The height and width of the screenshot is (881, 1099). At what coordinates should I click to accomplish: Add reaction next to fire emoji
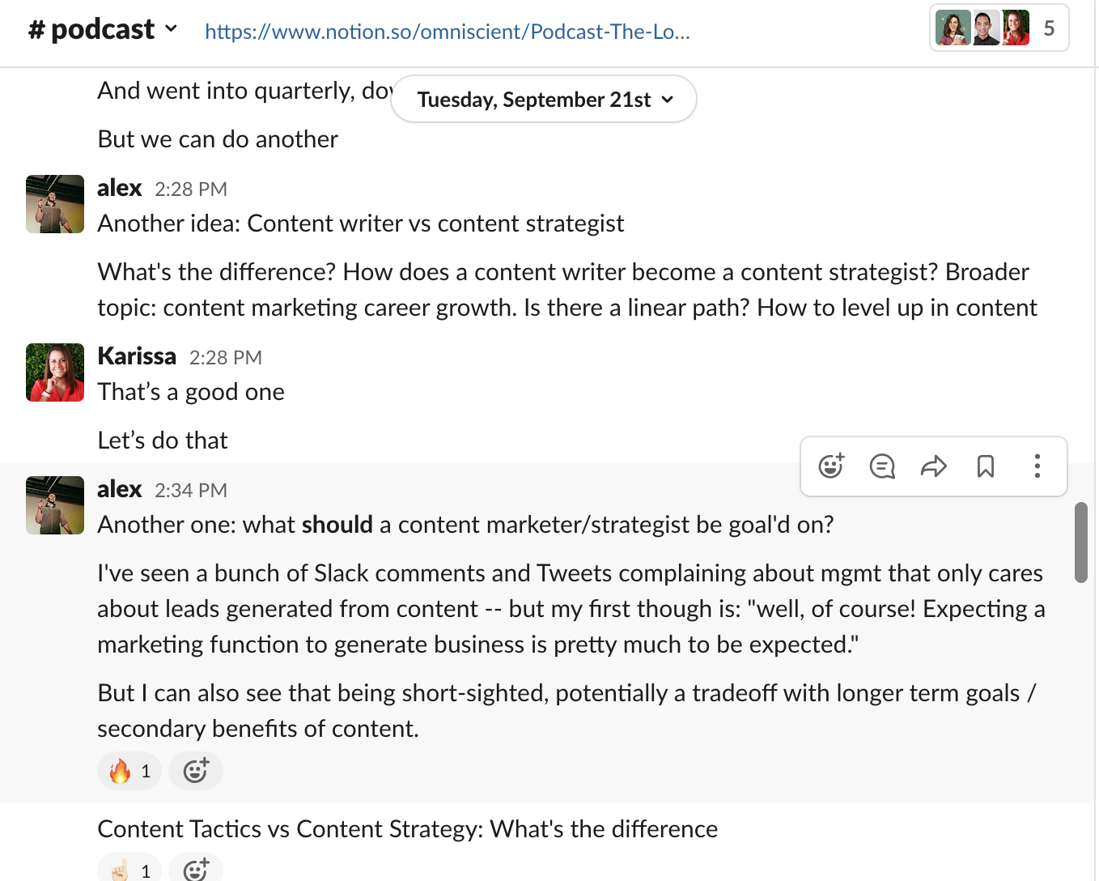[195, 771]
